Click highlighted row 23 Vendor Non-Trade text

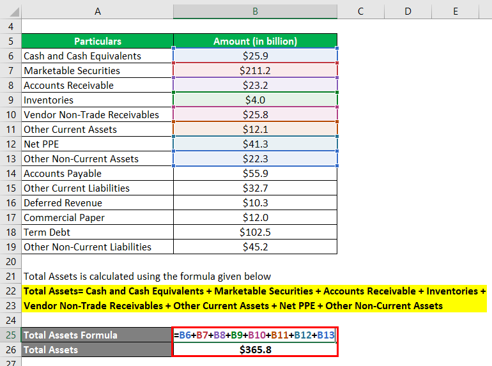click(x=233, y=306)
